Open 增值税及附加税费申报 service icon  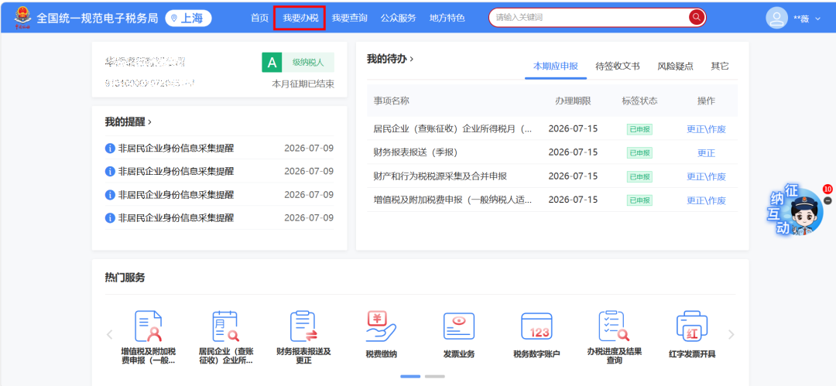pyautogui.click(x=148, y=326)
